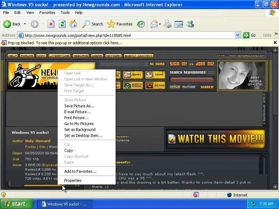Click the Internet zone globe icon
The height and width of the screenshot is (209, 279).
point(229,195)
